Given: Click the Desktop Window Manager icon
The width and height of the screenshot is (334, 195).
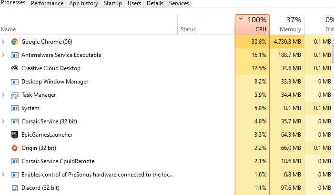Looking at the screenshot, I should [14, 82].
